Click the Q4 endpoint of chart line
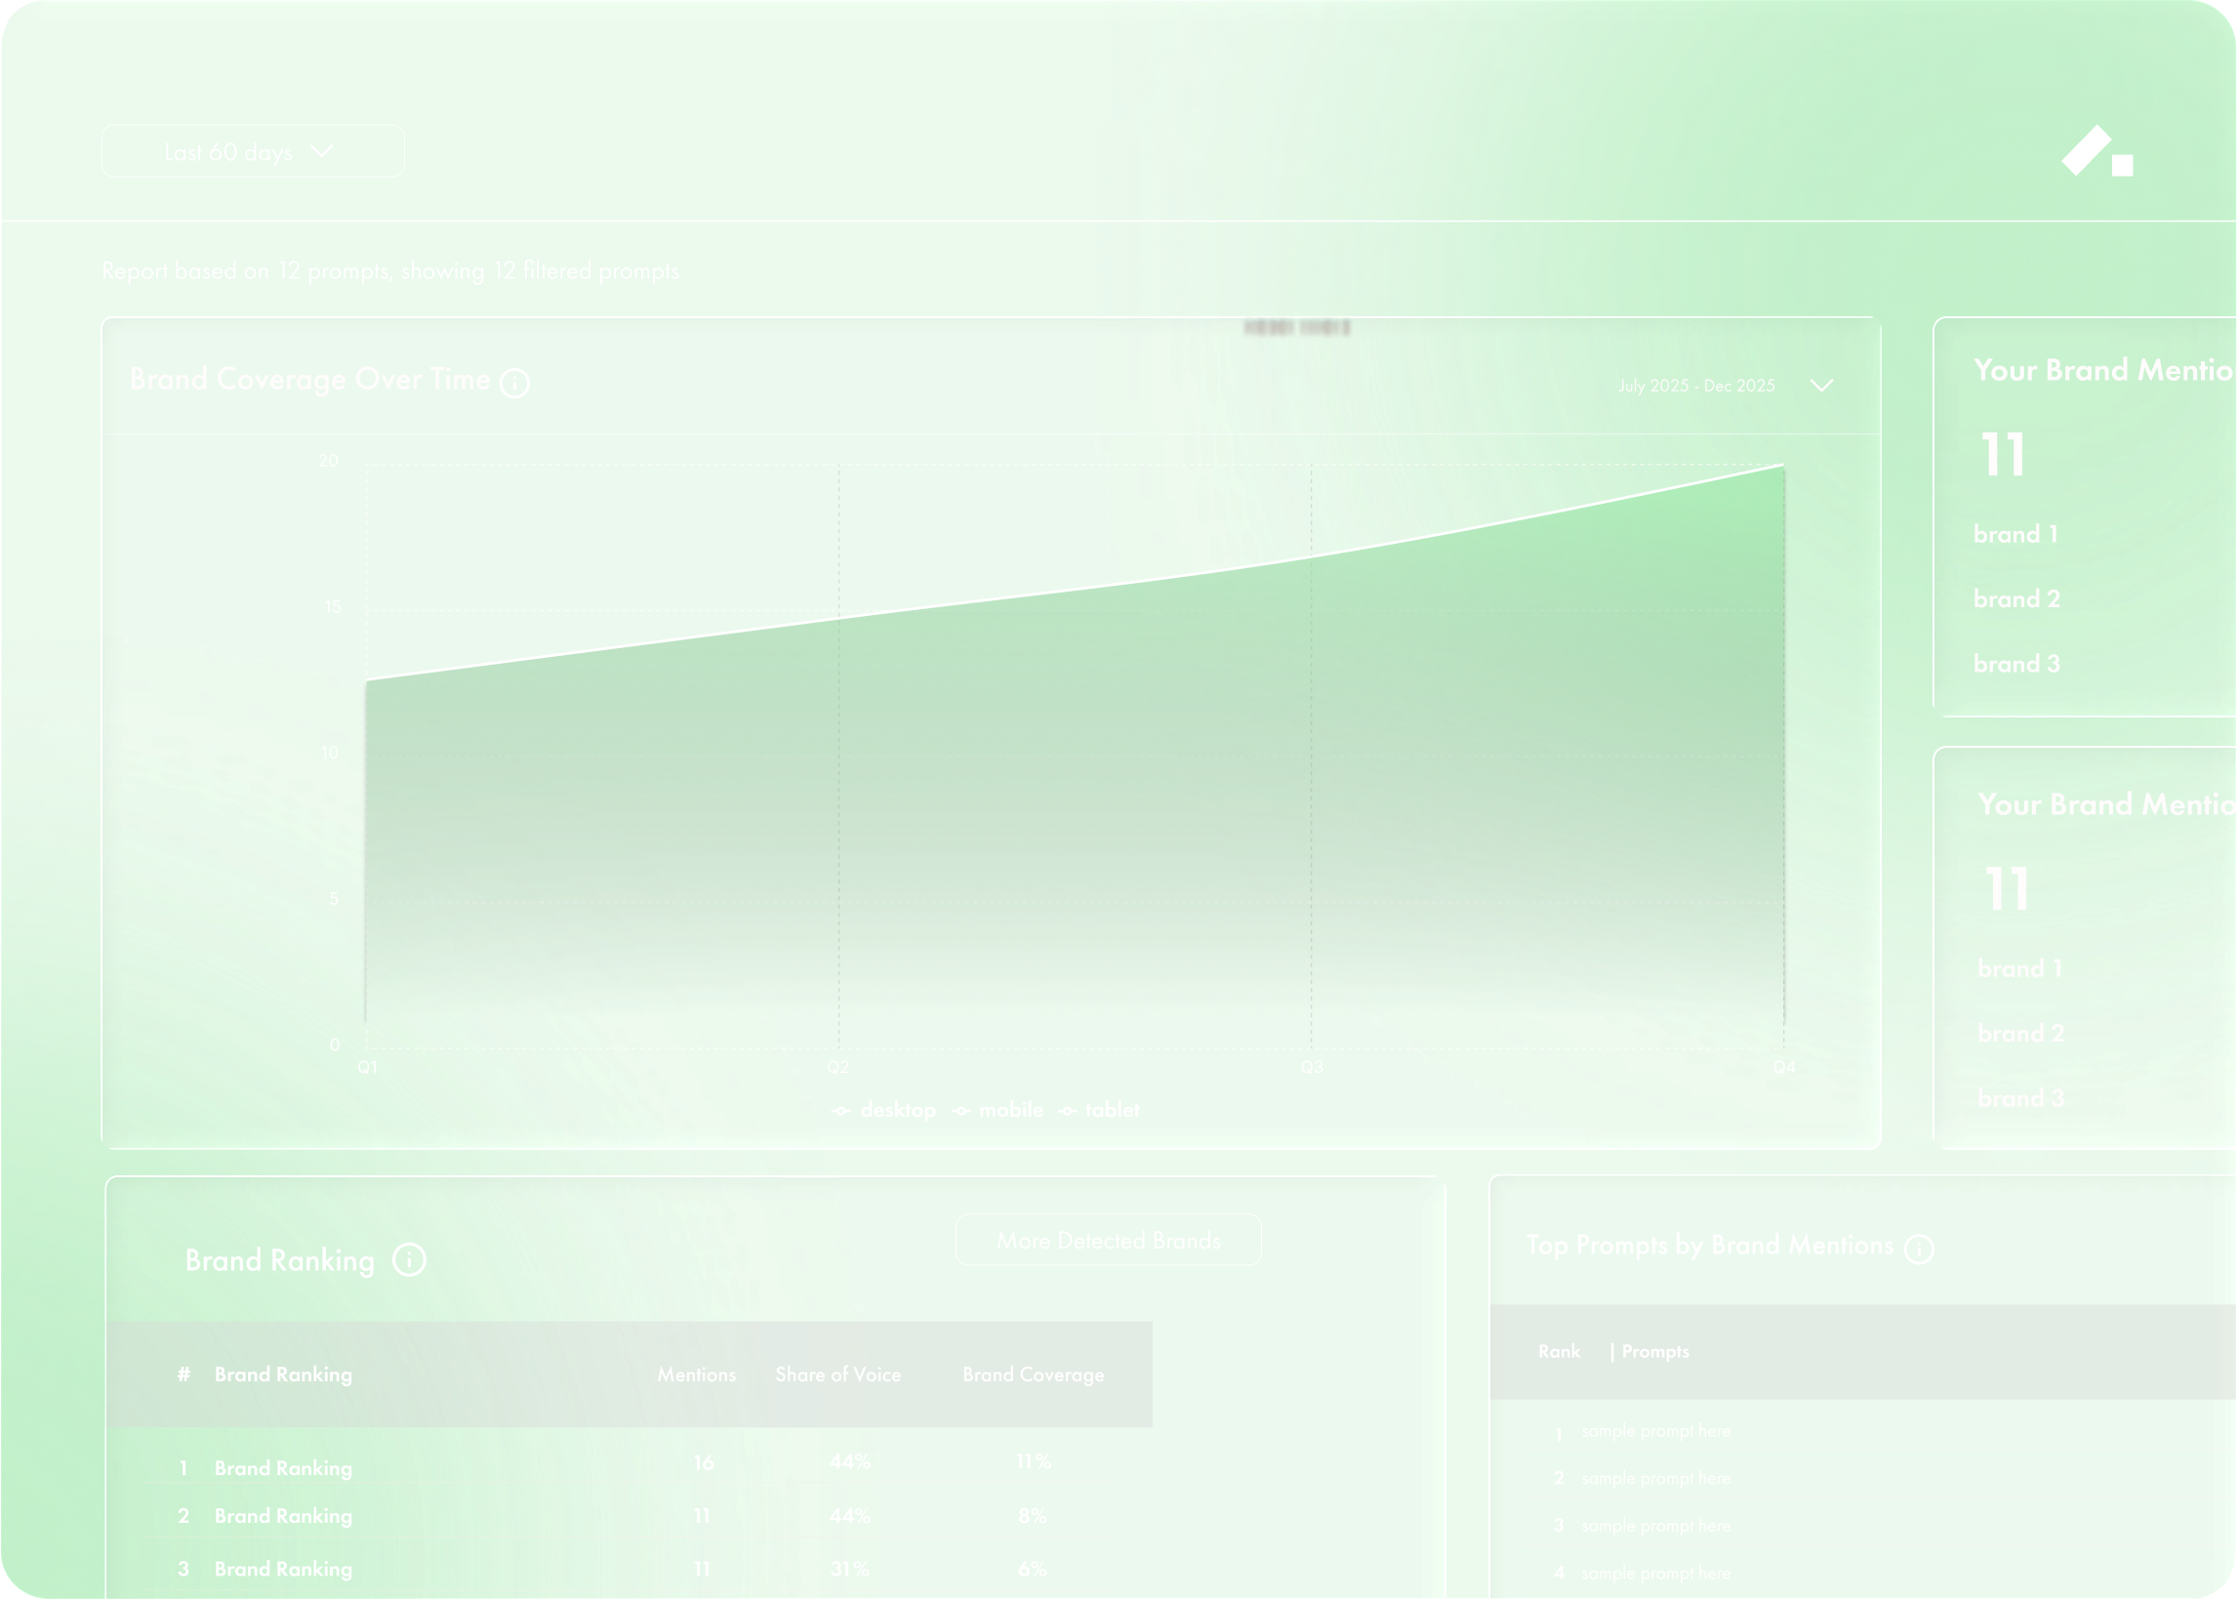 [x=1782, y=466]
